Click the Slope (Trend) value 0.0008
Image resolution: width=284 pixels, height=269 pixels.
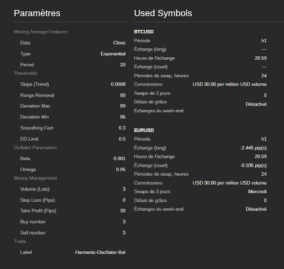pyautogui.click(x=118, y=84)
